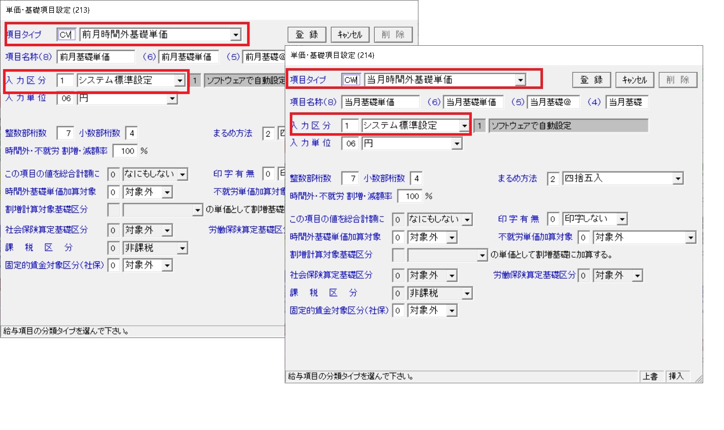
Task: Open 当月時間外基礎単価 item type dropdown in window 214
Action: (520, 80)
